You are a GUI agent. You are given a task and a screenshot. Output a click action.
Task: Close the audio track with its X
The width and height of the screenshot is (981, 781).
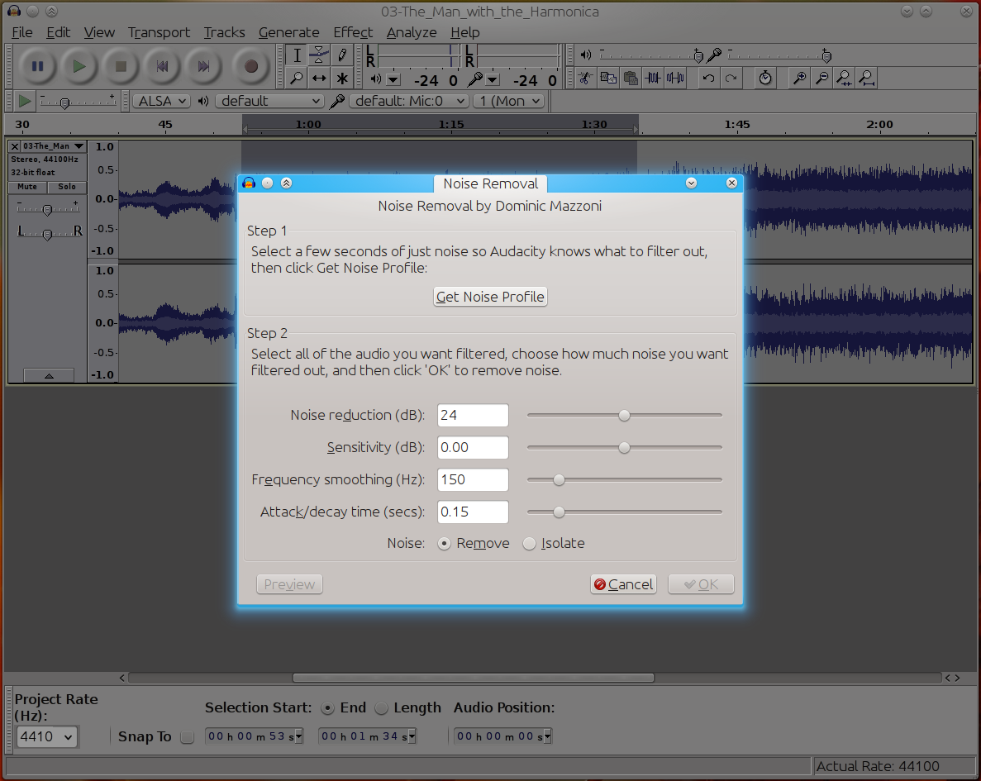pyautogui.click(x=15, y=145)
